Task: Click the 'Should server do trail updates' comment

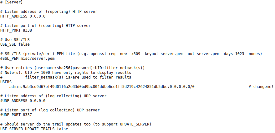Action: [x=76, y=124]
